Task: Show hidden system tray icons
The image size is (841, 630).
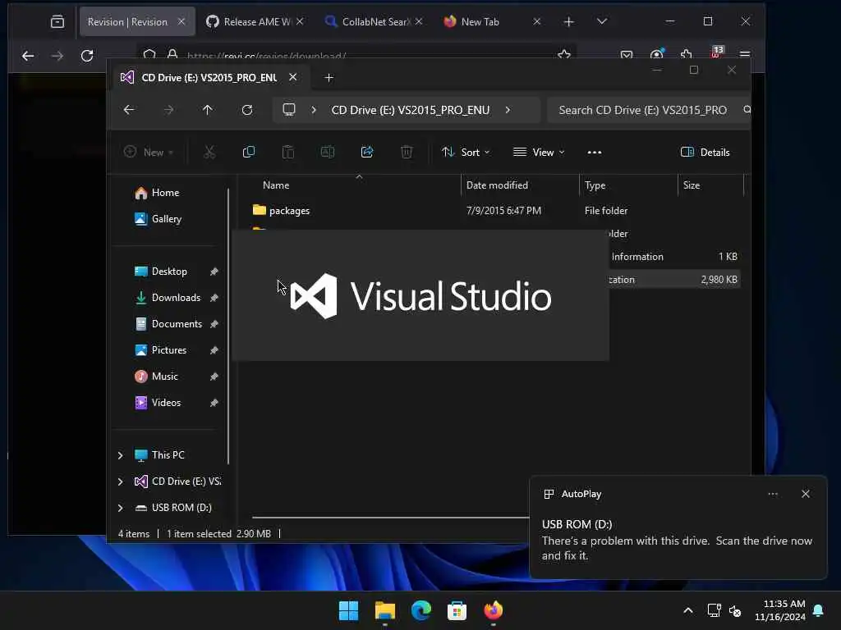Action: 688,610
